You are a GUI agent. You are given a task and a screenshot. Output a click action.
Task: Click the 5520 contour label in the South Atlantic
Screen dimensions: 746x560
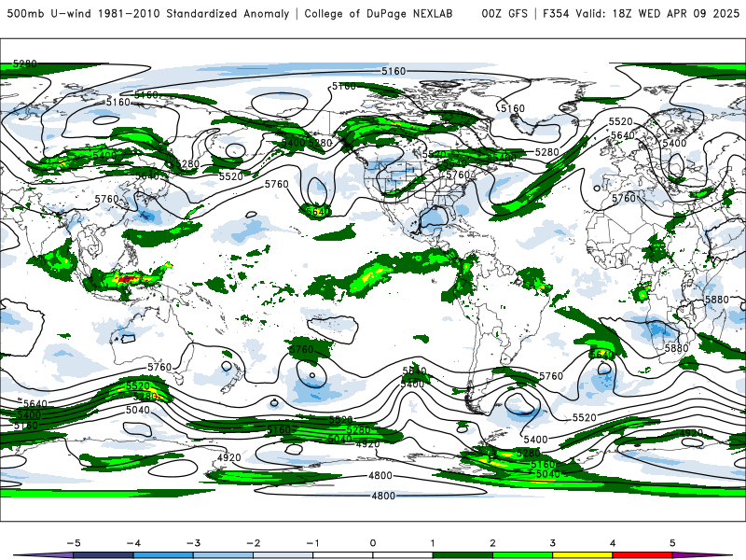pos(585,417)
